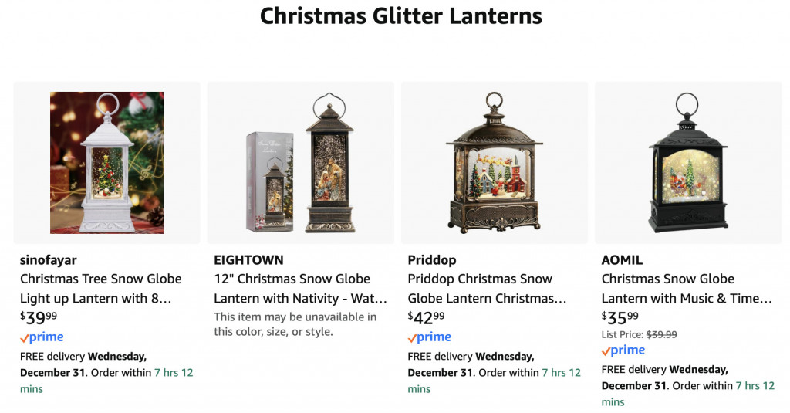790x413 pixels.
Task: Click the Prime badge under AOMIL lantern
Action: [x=623, y=350]
